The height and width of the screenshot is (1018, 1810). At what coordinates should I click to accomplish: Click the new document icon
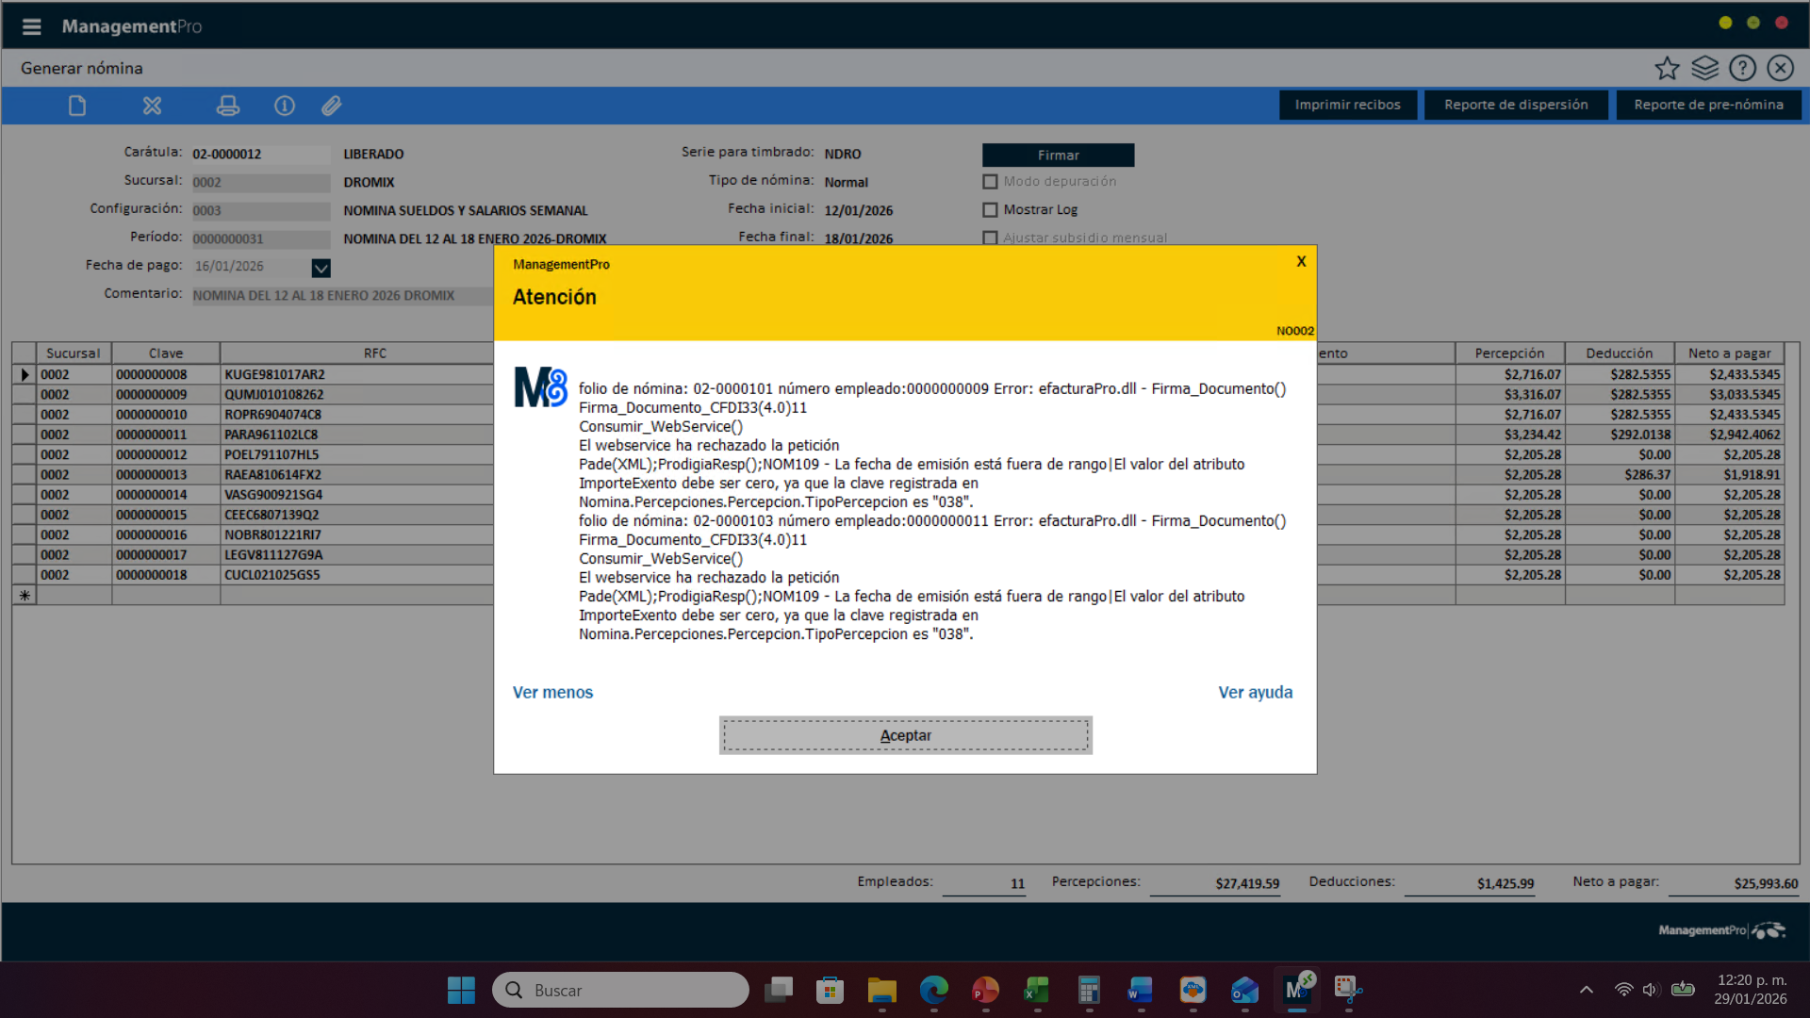[77, 106]
